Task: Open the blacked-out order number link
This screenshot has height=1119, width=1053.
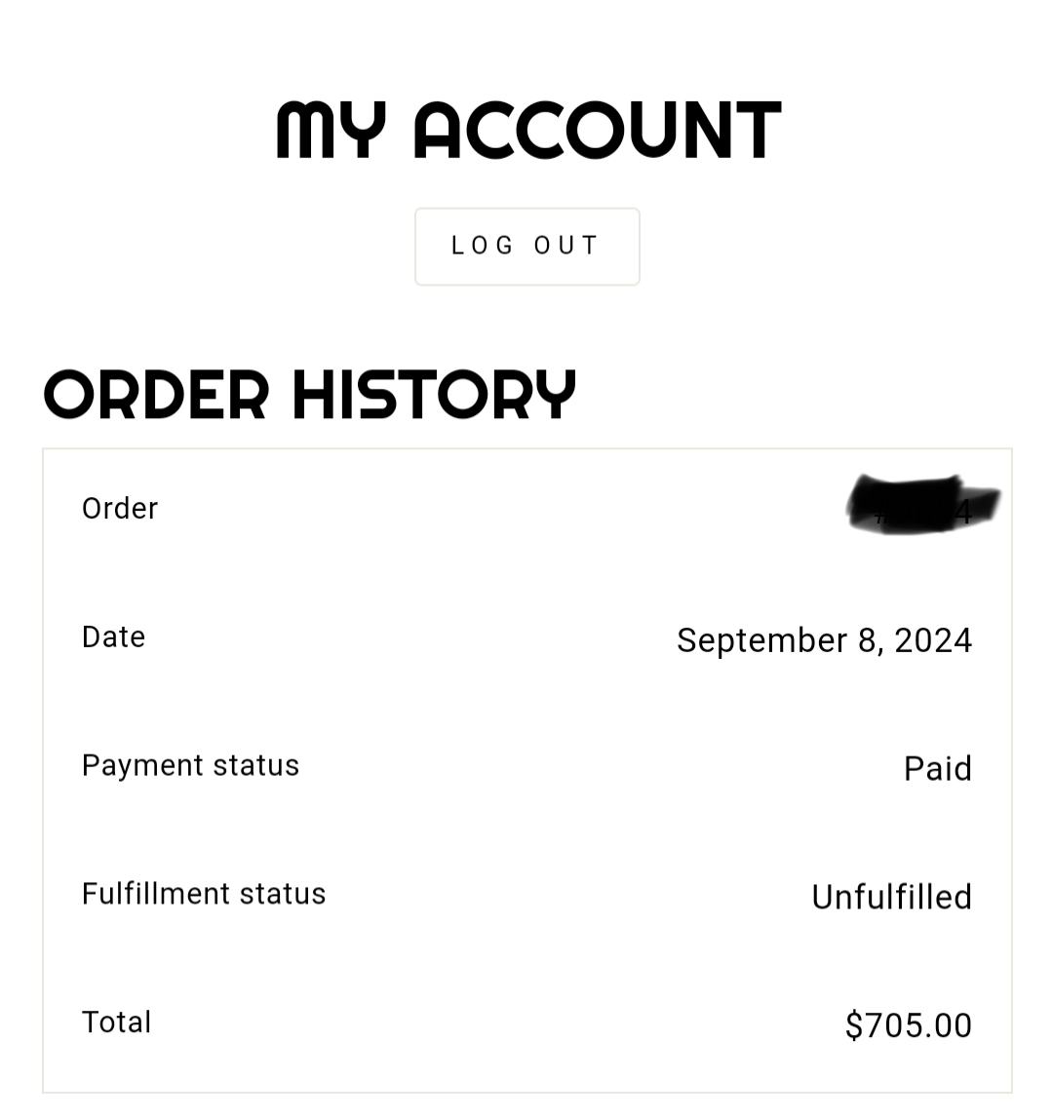Action: click(921, 505)
